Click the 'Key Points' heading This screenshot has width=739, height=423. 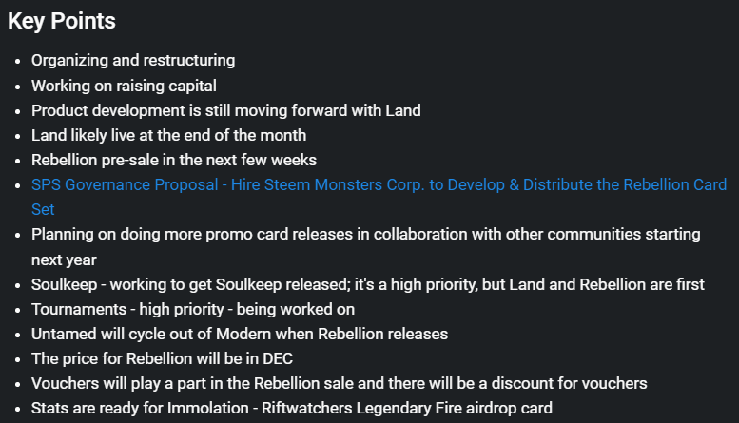62,21
